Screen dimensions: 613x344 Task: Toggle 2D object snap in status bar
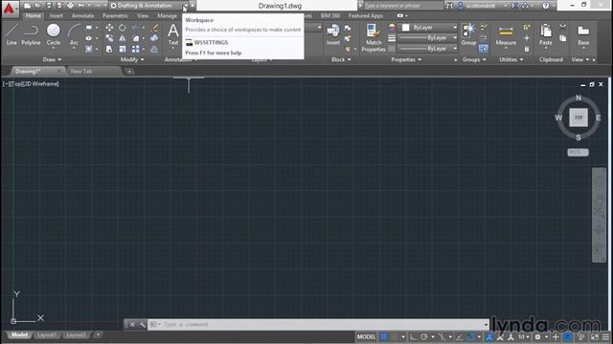[x=470, y=337]
